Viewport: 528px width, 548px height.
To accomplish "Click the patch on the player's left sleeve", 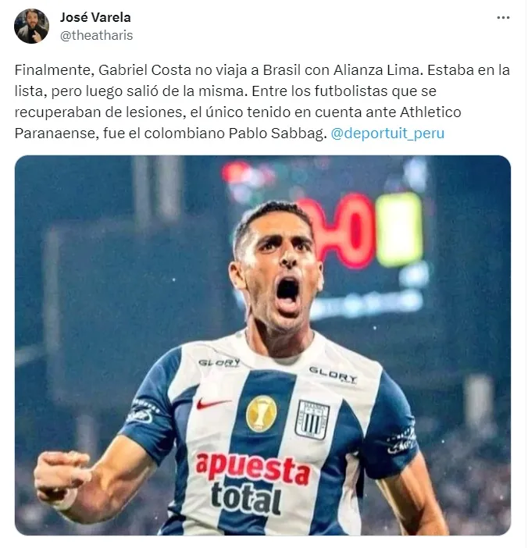I will [402, 441].
